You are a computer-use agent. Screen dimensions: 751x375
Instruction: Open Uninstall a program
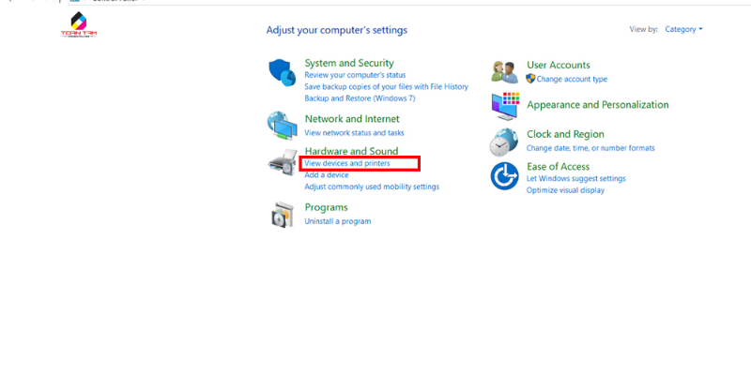tap(338, 221)
